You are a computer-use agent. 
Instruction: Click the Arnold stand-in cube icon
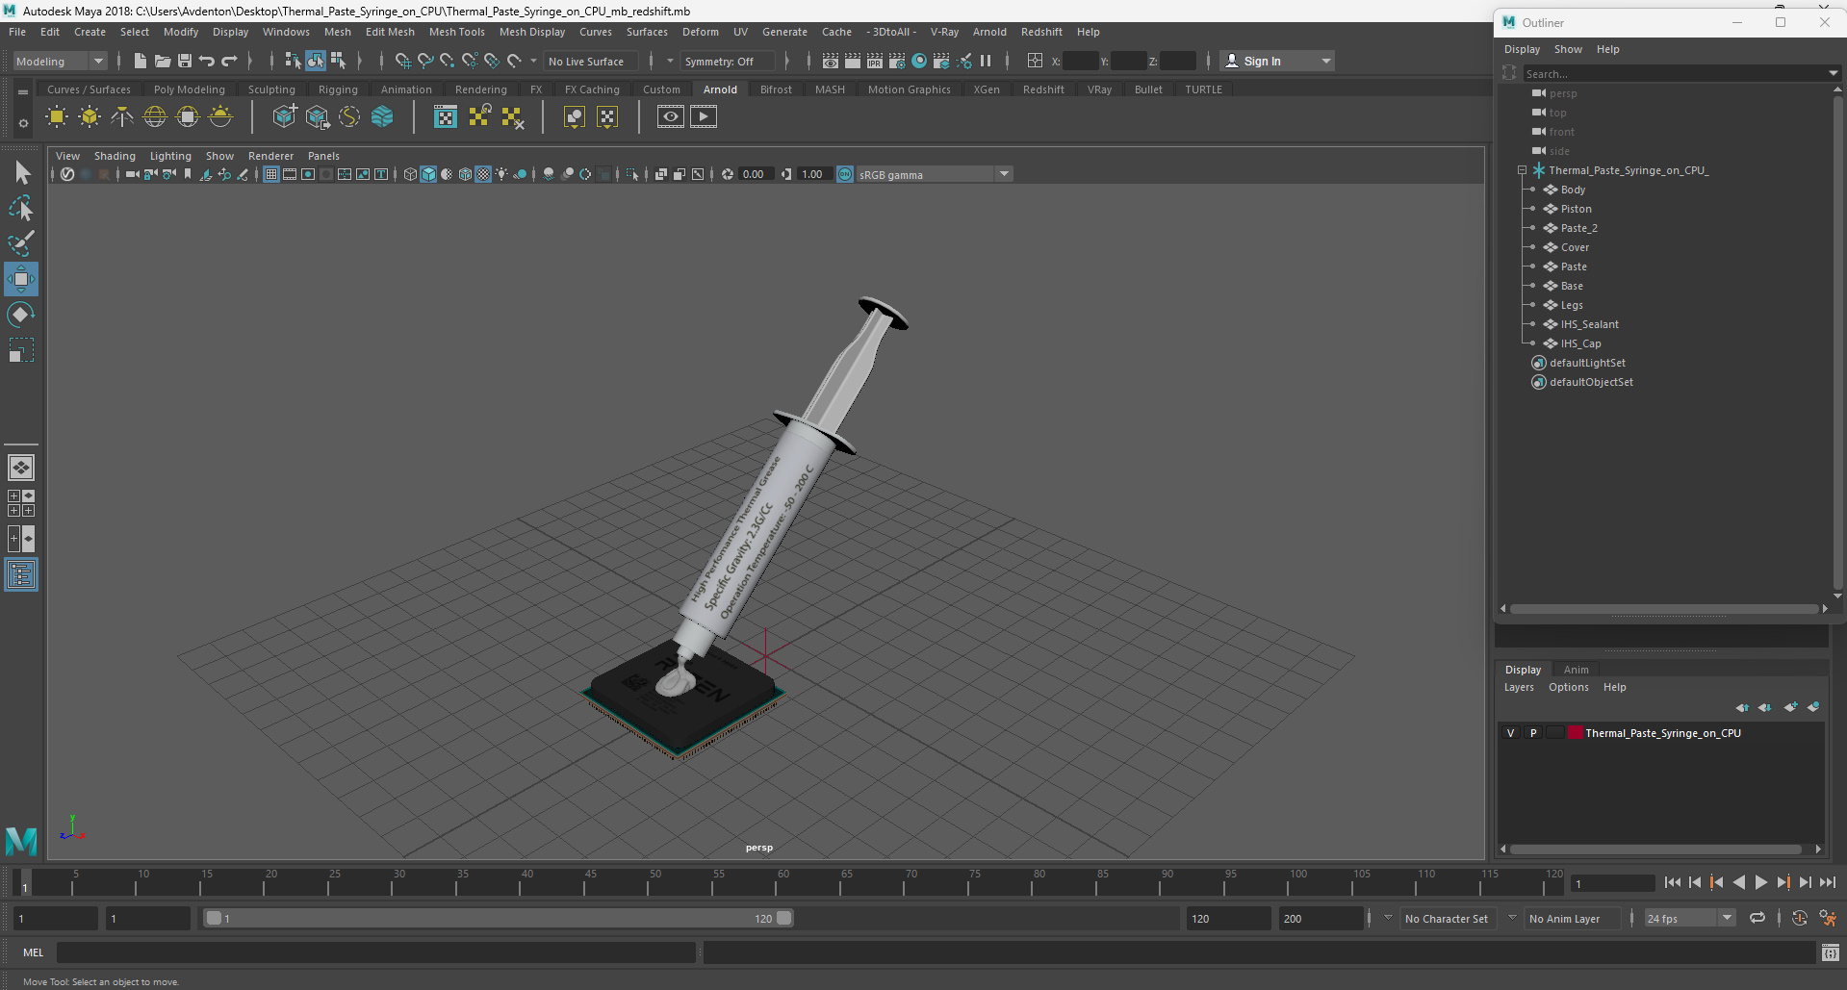[284, 117]
